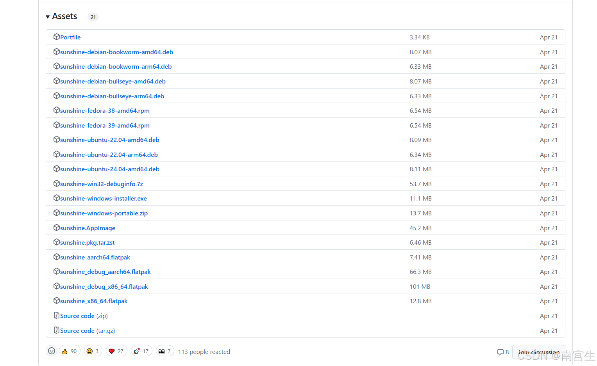Open the add reaction smiley picker
Viewport: 597px width, 366px height.
[51, 351]
